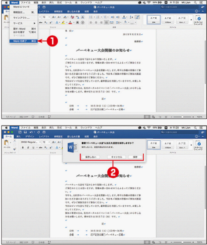The image size is (207, 245).
Task: Click the Paste clipboard icon in lower screenshot
Action: [x=6, y=143]
